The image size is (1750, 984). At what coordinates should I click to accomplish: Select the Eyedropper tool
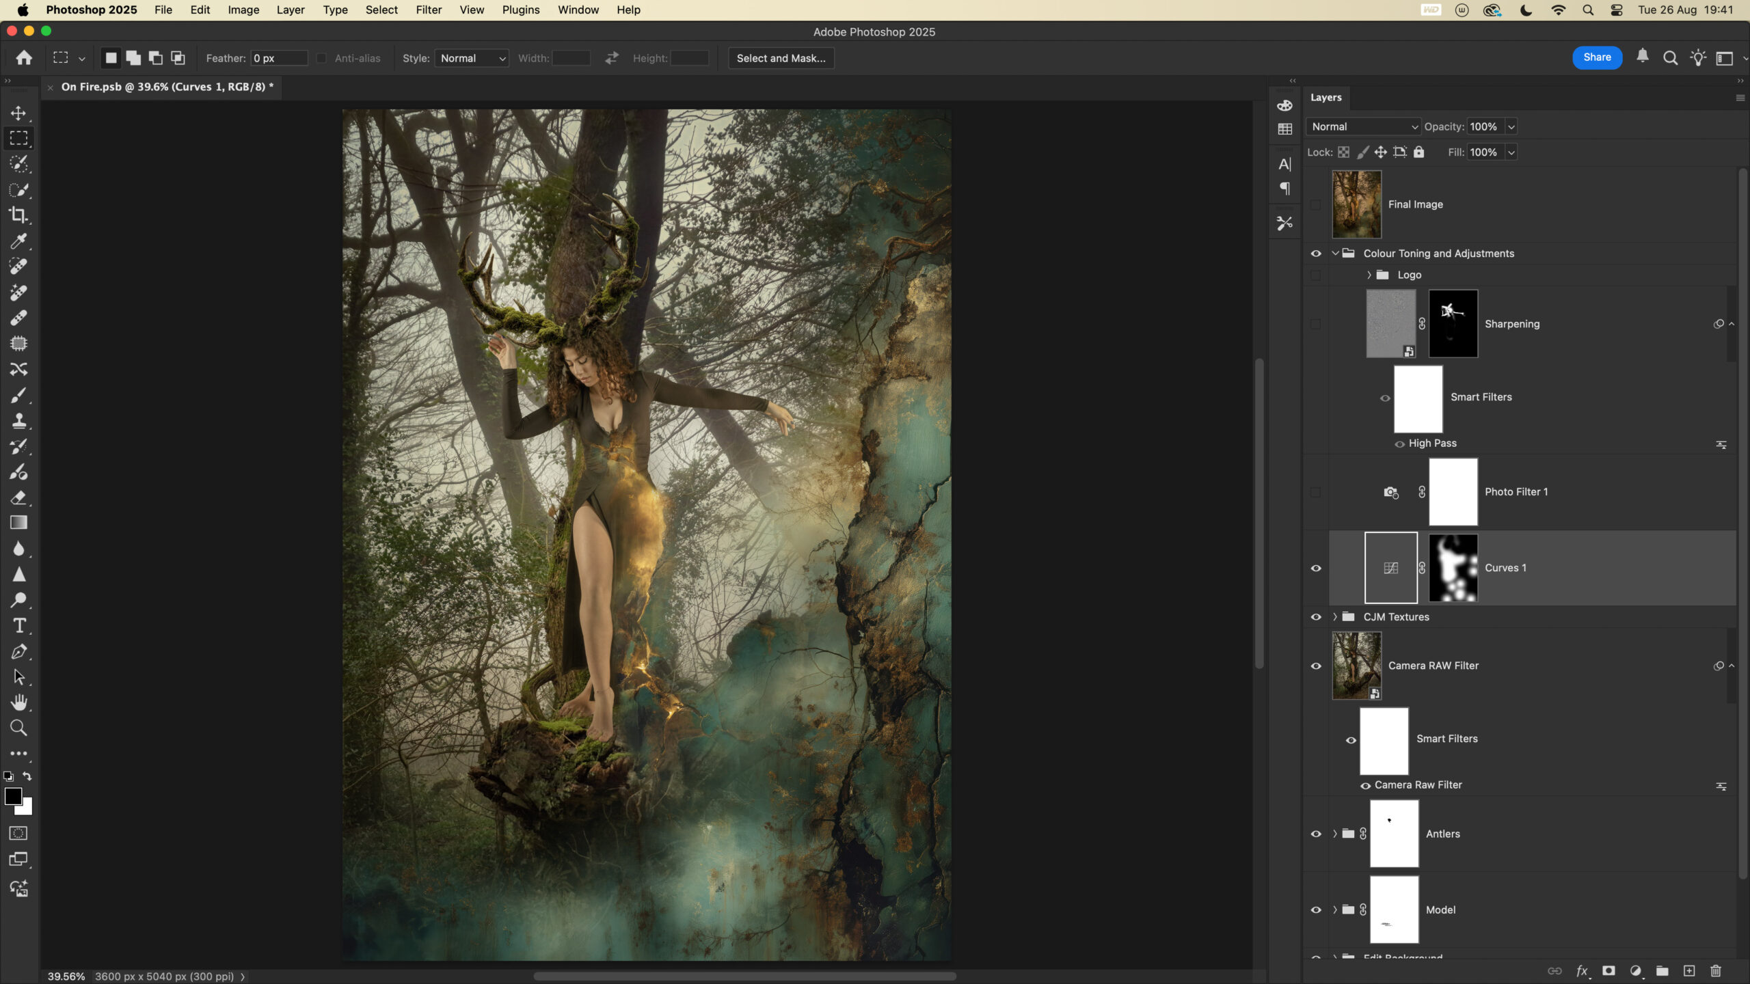tap(18, 241)
